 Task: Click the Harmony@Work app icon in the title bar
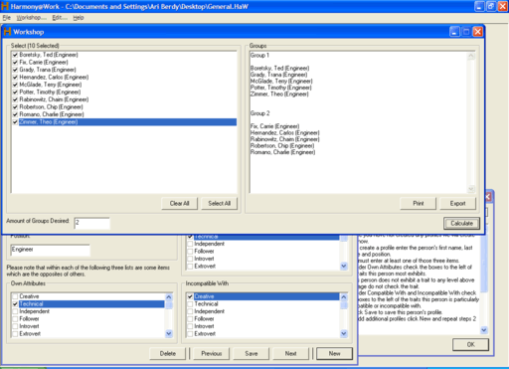pos(5,6)
